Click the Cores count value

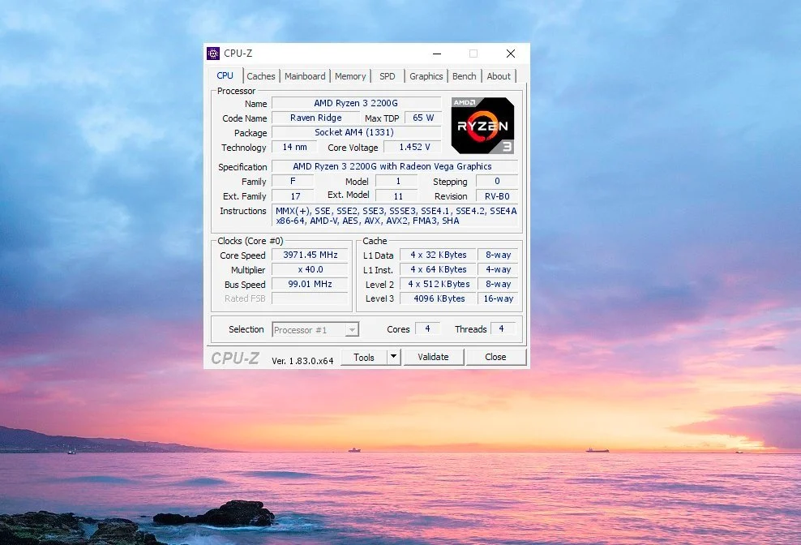427,328
